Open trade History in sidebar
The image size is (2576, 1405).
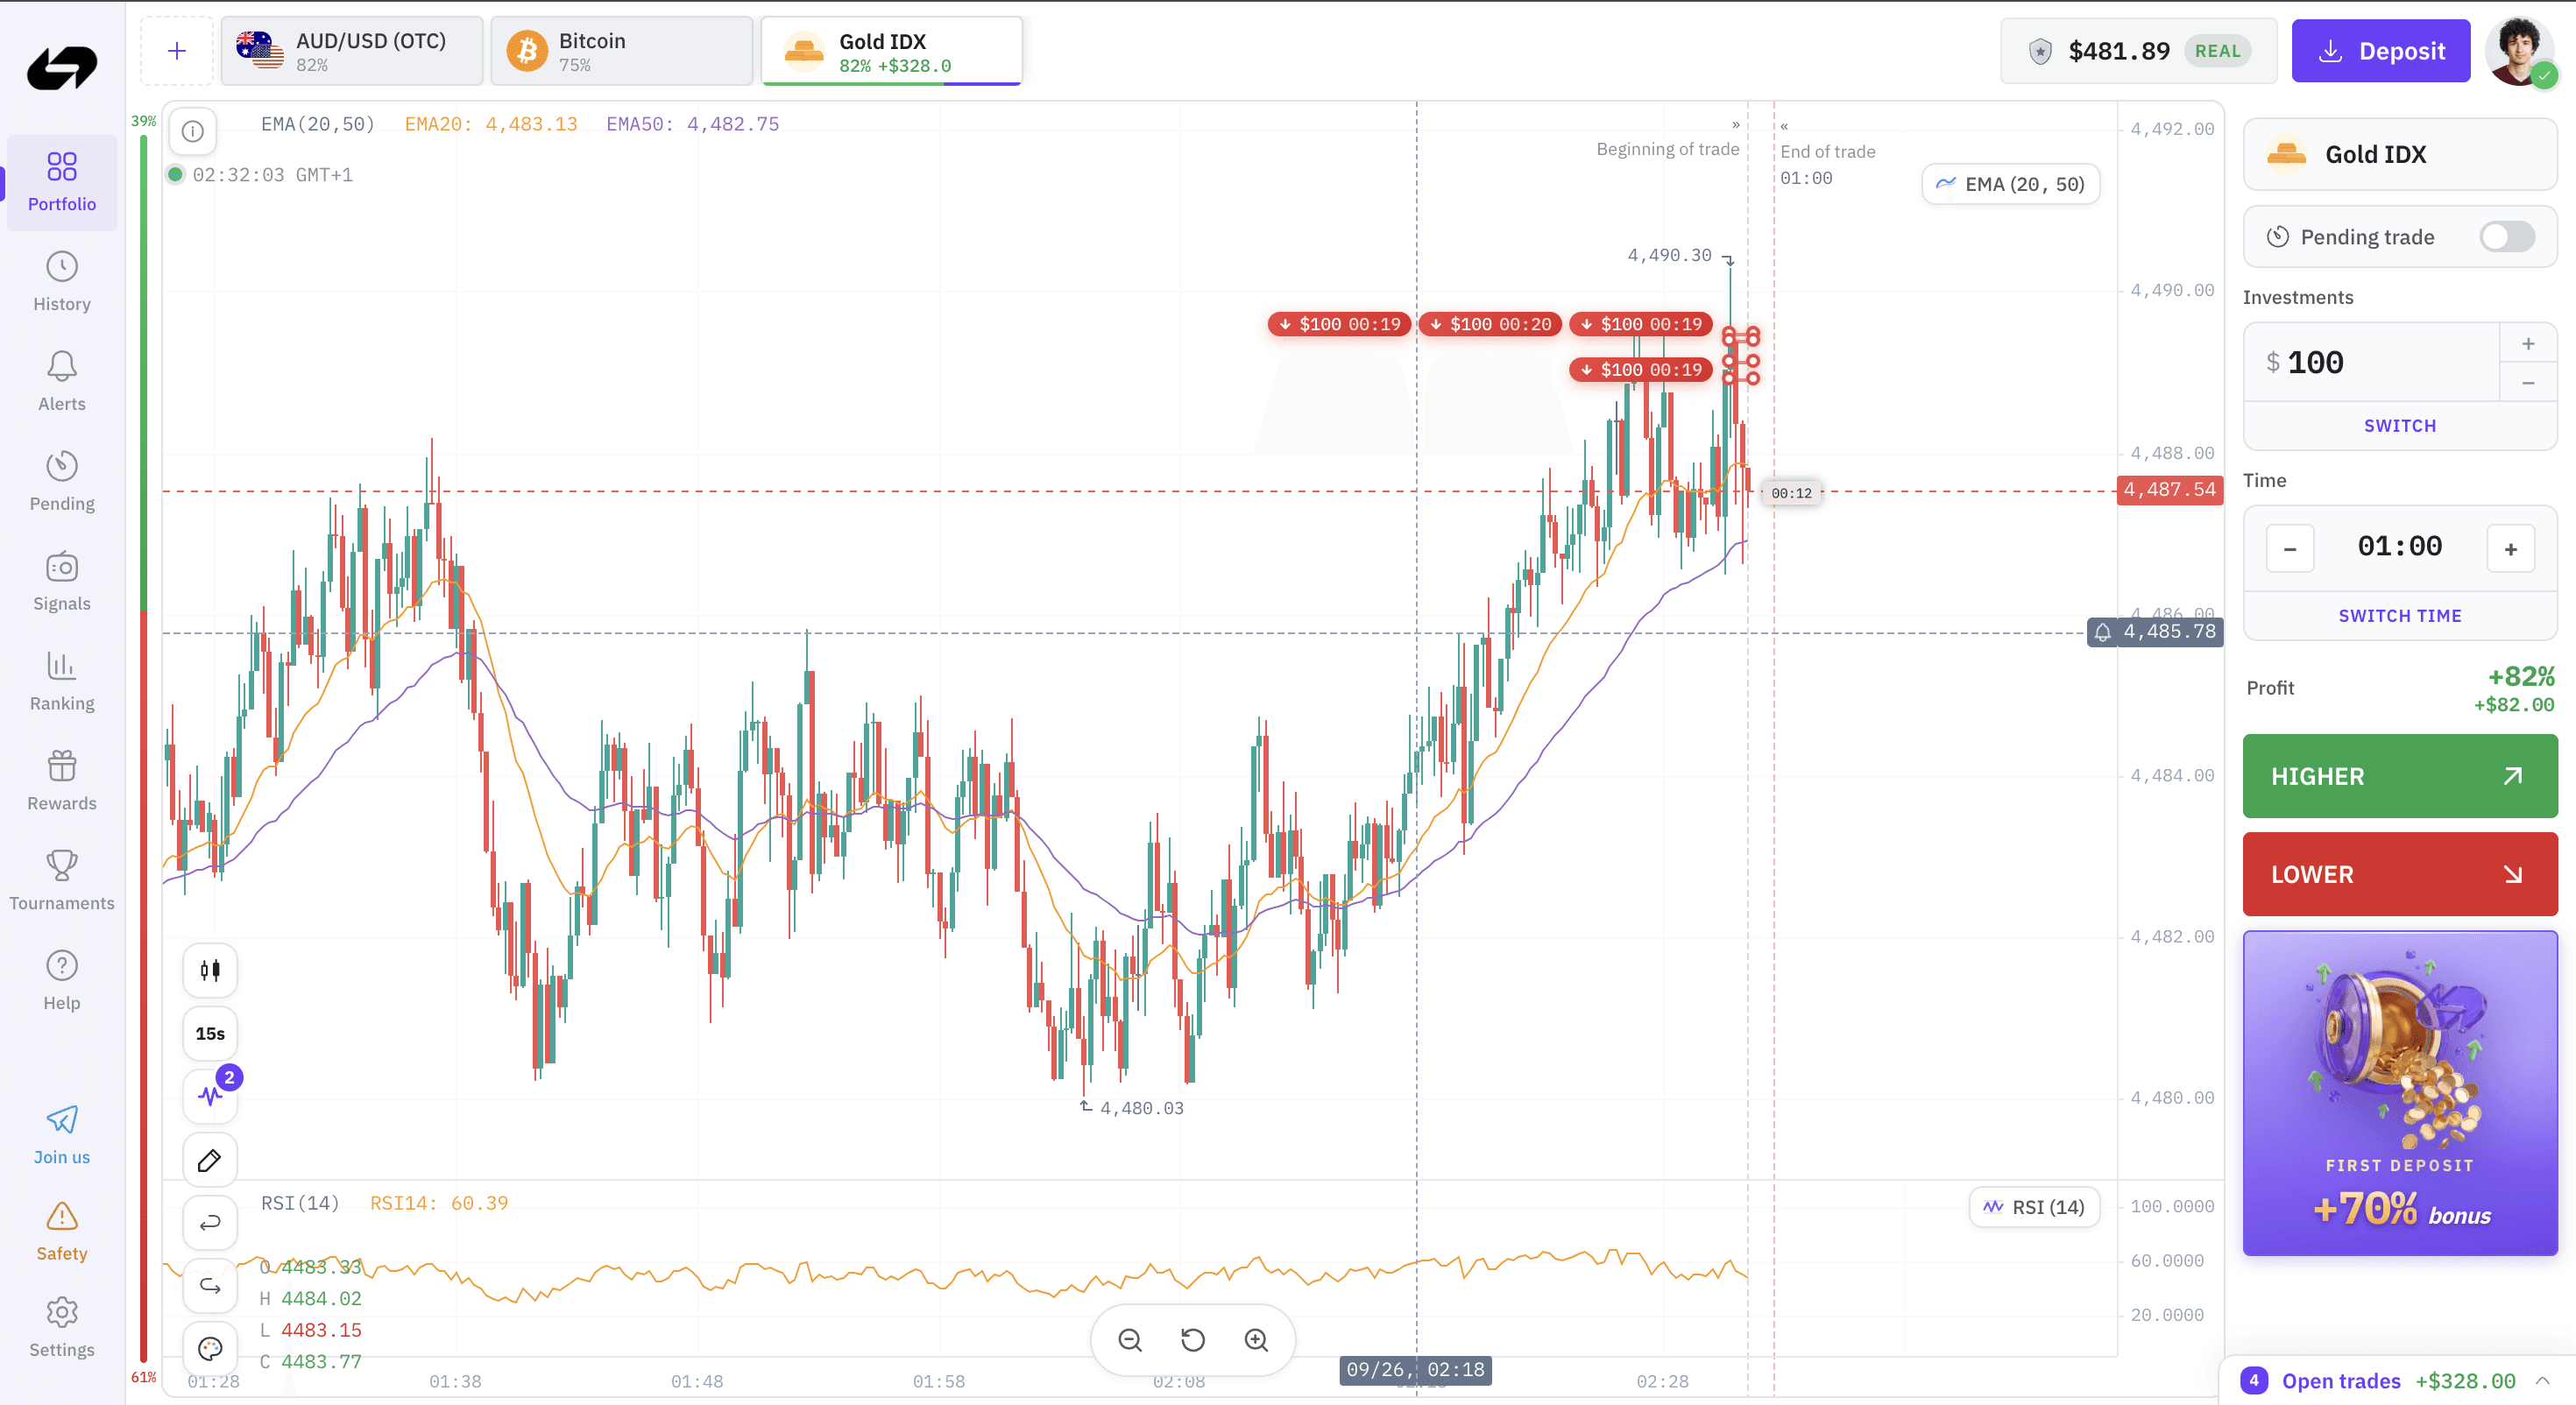(62, 282)
